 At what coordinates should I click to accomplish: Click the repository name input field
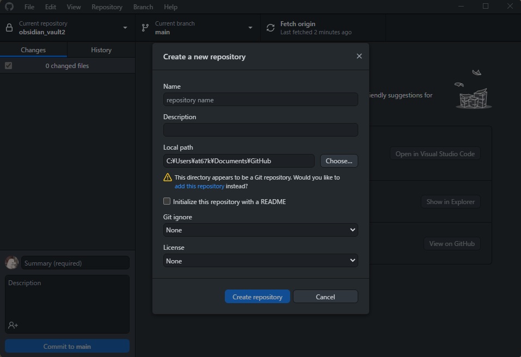(x=260, y=99)
